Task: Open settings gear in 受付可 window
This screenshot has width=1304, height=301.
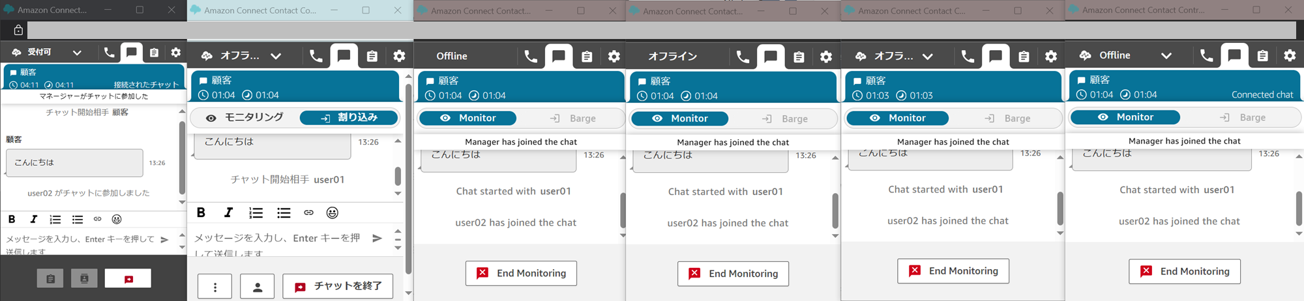Action: click(x=176, y=53)
